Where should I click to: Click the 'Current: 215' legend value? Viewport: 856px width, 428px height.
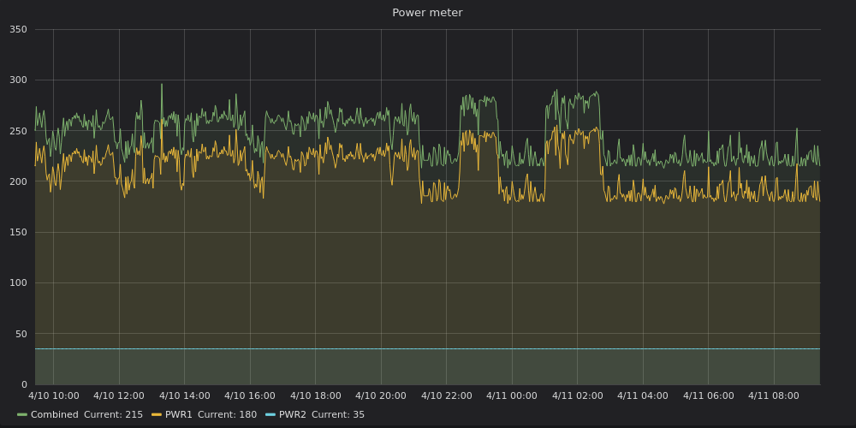[x=114, y=415]
